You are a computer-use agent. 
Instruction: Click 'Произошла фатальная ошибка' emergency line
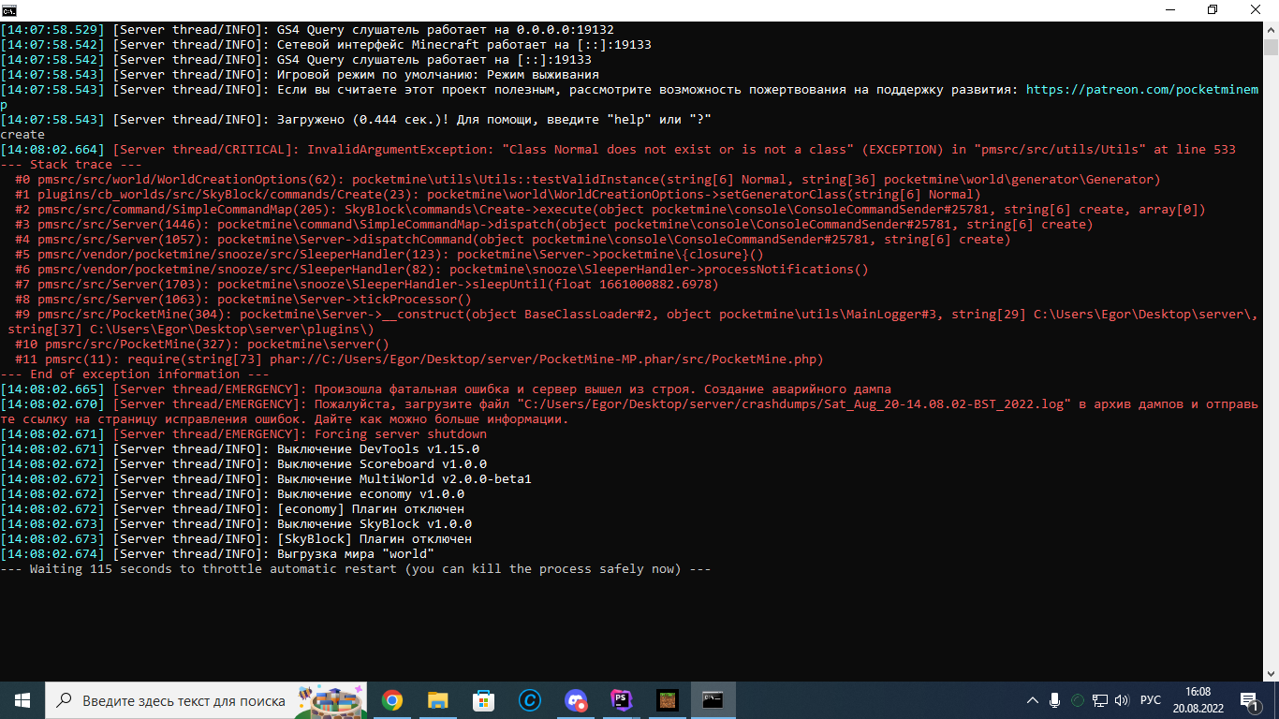pyautogui.click(x=446, y=389)
